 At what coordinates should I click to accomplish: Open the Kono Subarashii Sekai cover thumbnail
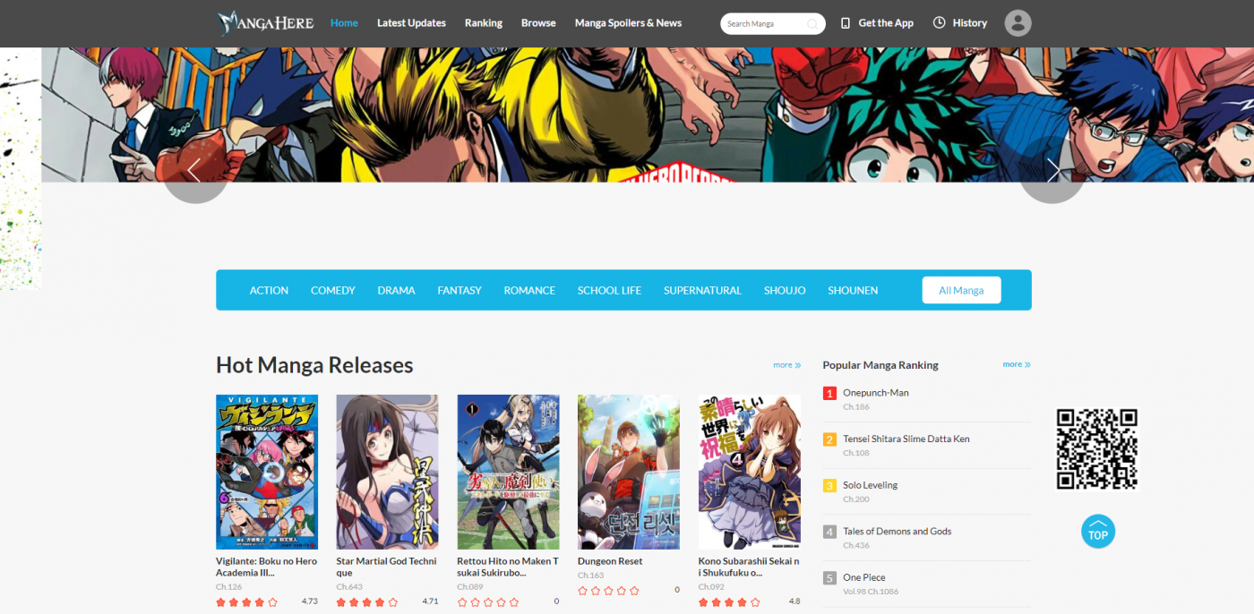click(x=750, y=472)
